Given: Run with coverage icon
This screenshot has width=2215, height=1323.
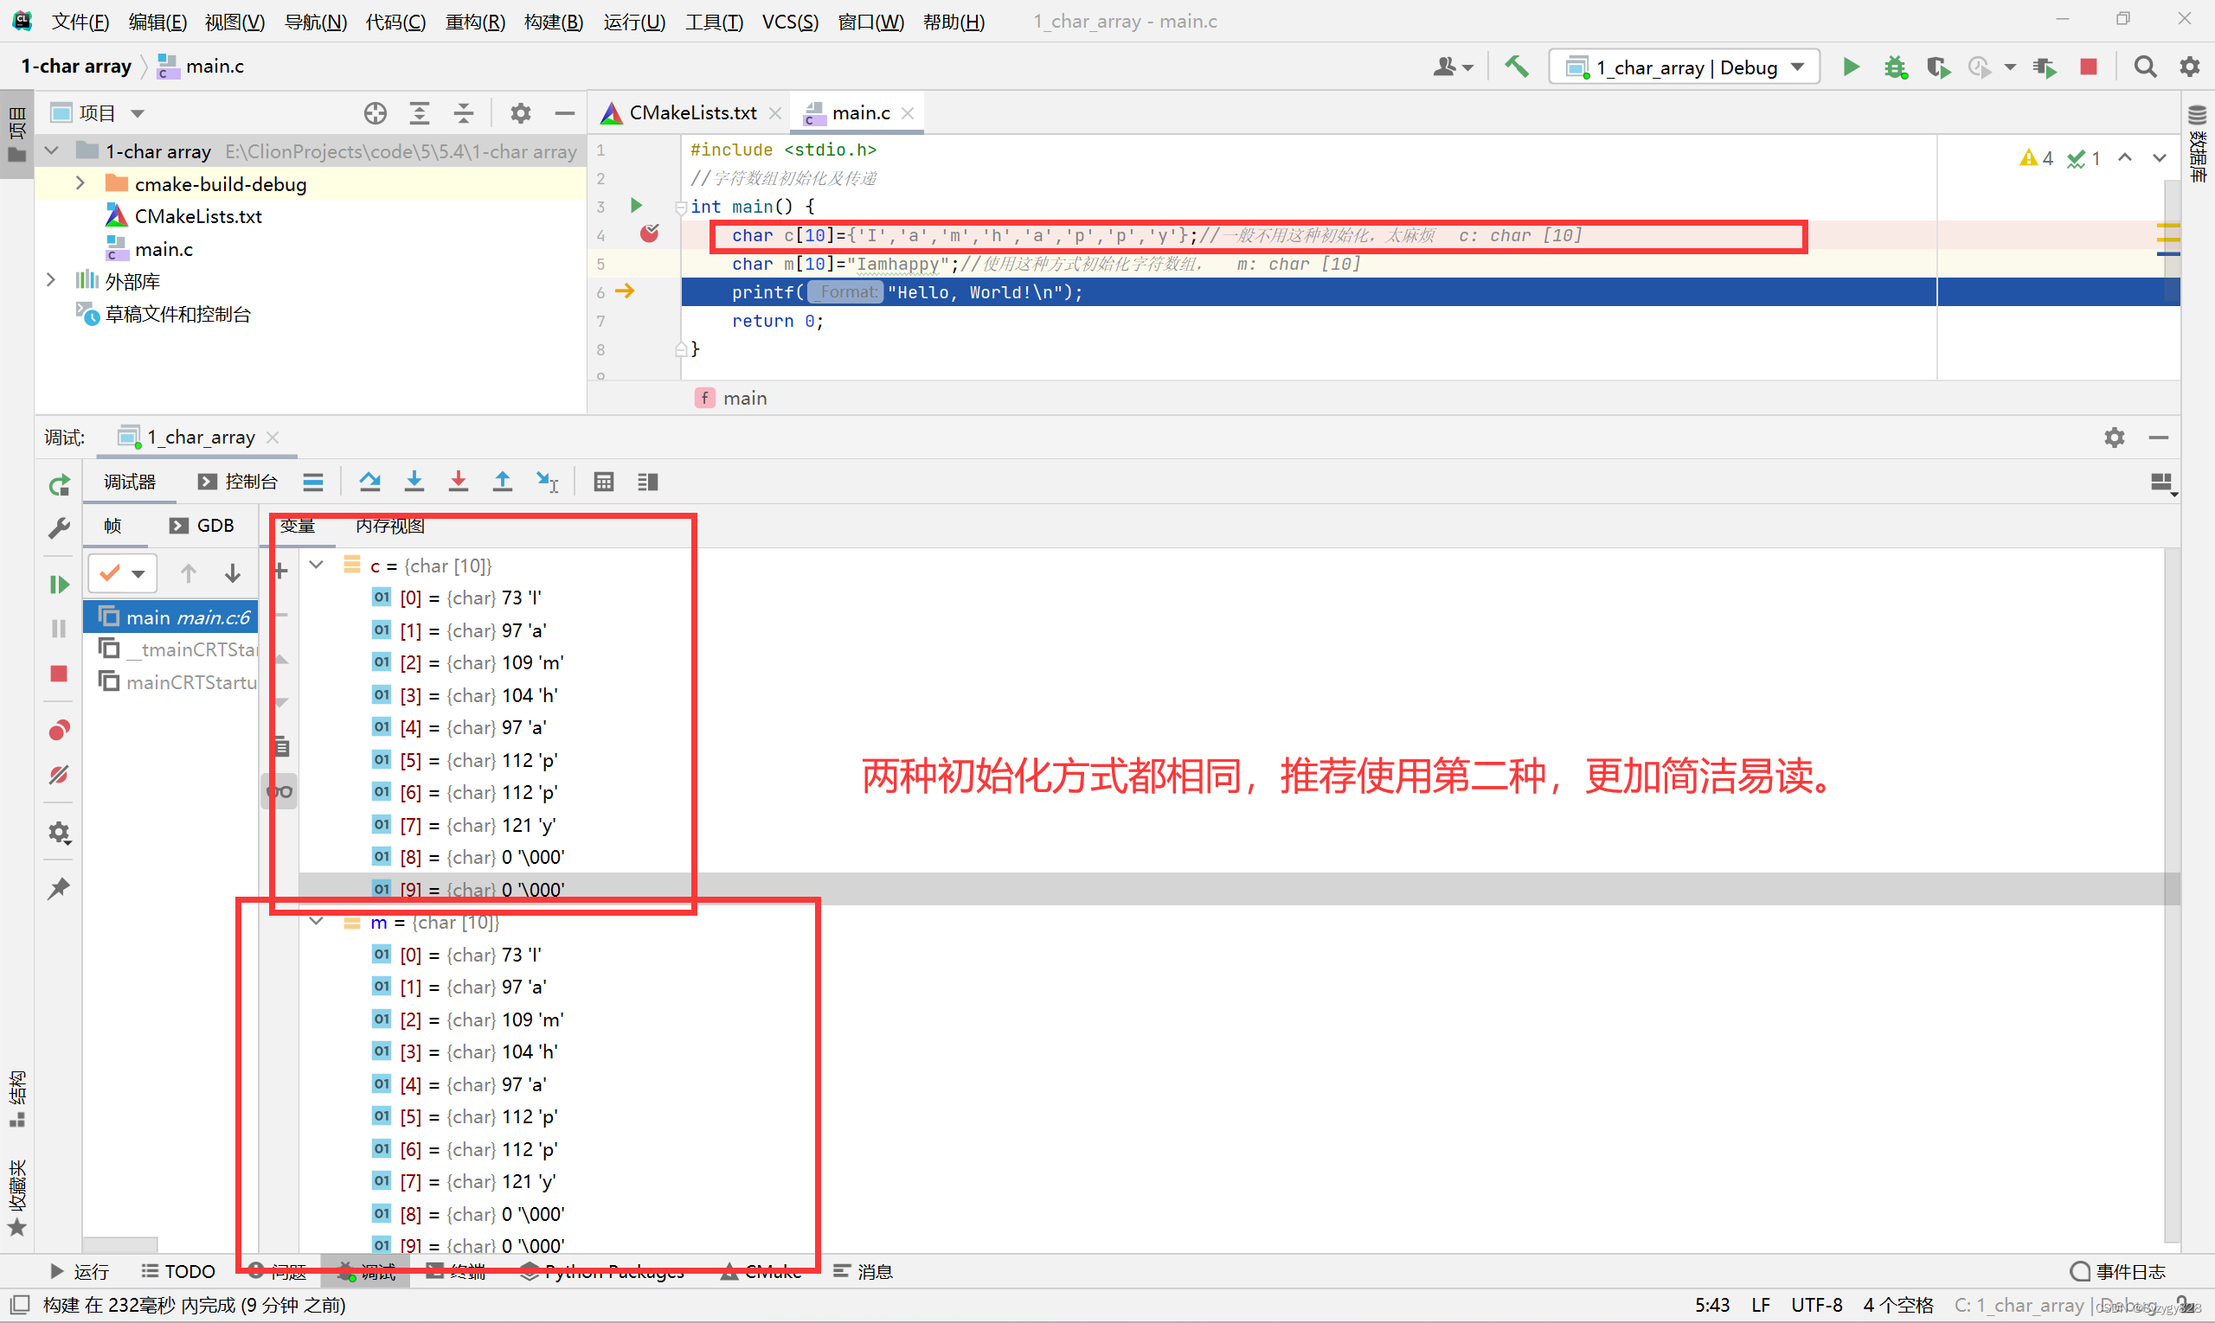Looking at the screenshot, I should point(1937,67).
